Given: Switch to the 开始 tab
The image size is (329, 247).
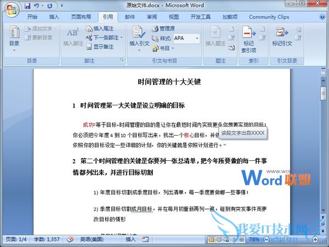Looking at the screenshot, I should click(32, 17).
